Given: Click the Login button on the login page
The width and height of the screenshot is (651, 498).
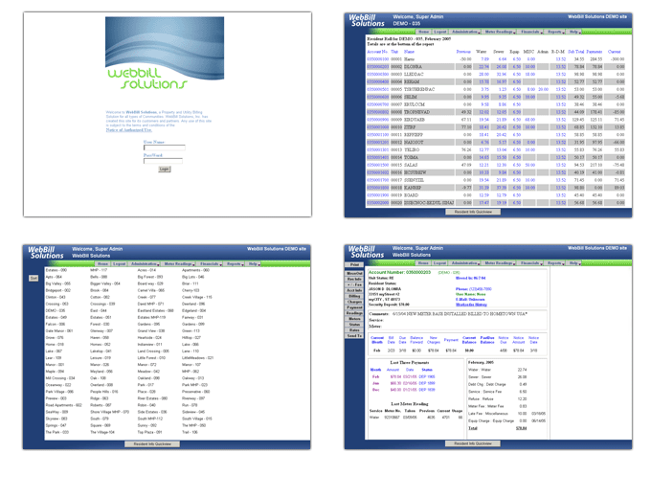Looking at the screenshot, I should (x=165, y=170).
